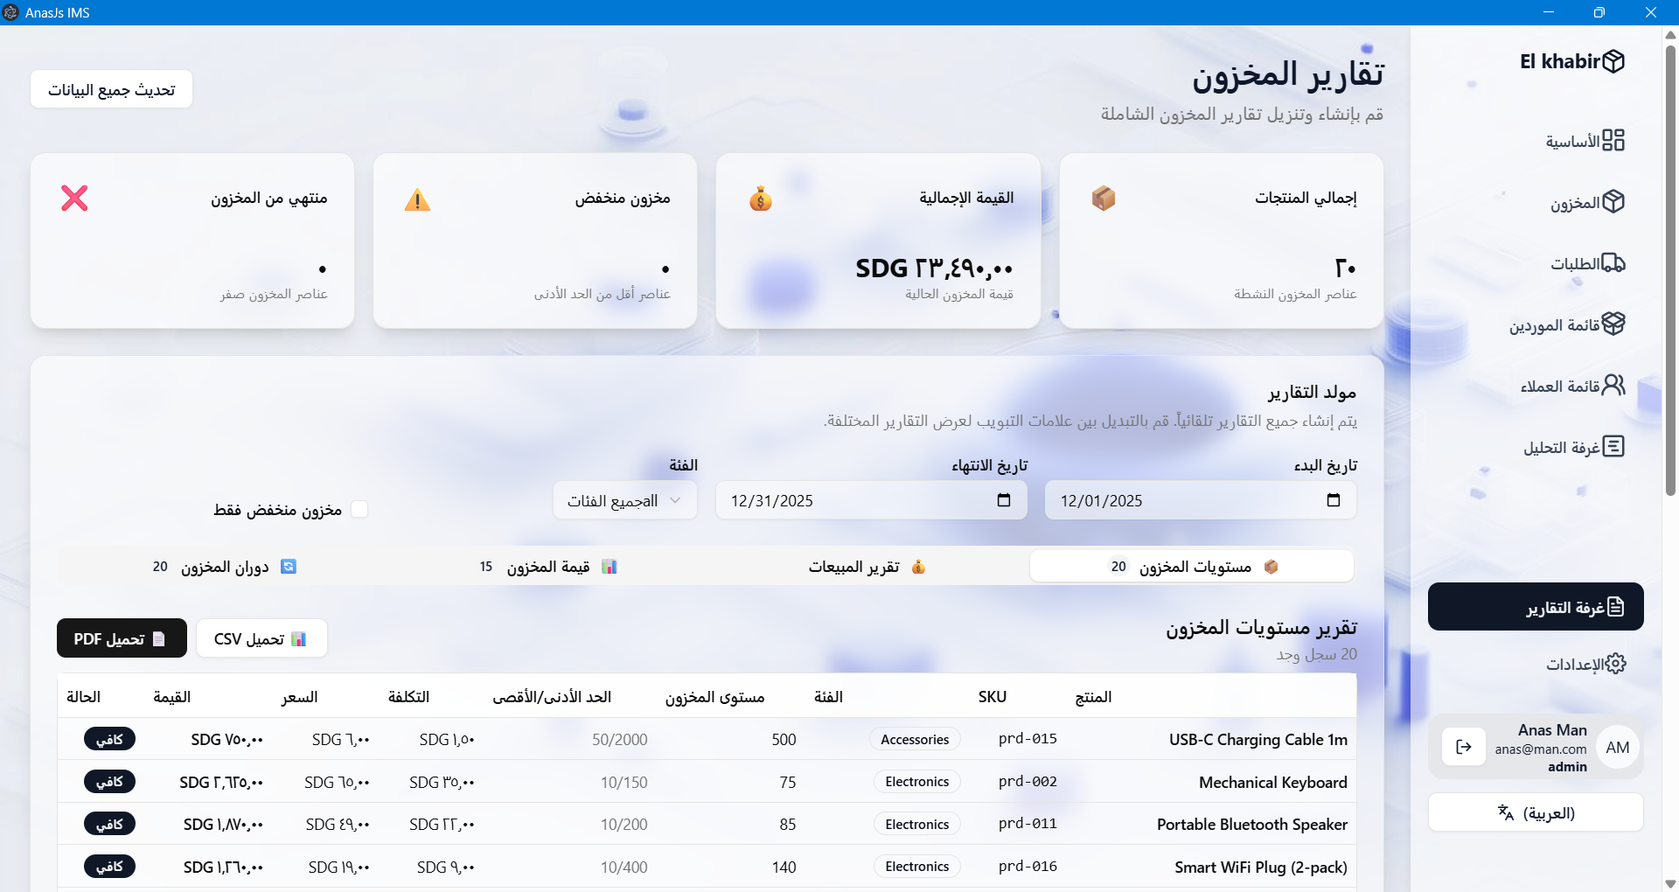Image resolution: width=1679 pixels, height=892 pixels.
Task: Open الطلبات orders truck icon
Action: (x=1612, y=263)
